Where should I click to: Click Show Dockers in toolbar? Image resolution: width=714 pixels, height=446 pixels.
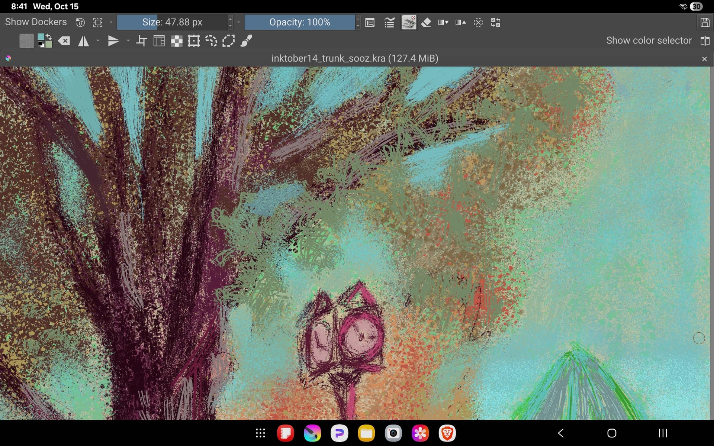36,22
